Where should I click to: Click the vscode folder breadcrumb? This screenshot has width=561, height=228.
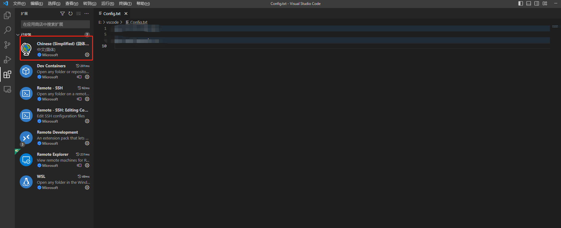coord(112,22)
